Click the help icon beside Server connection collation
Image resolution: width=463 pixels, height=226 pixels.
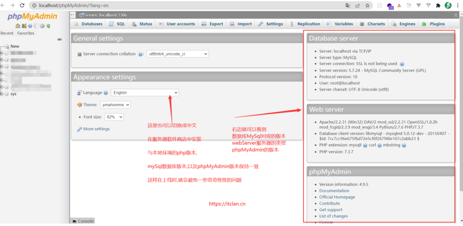(x=141, y=54)
